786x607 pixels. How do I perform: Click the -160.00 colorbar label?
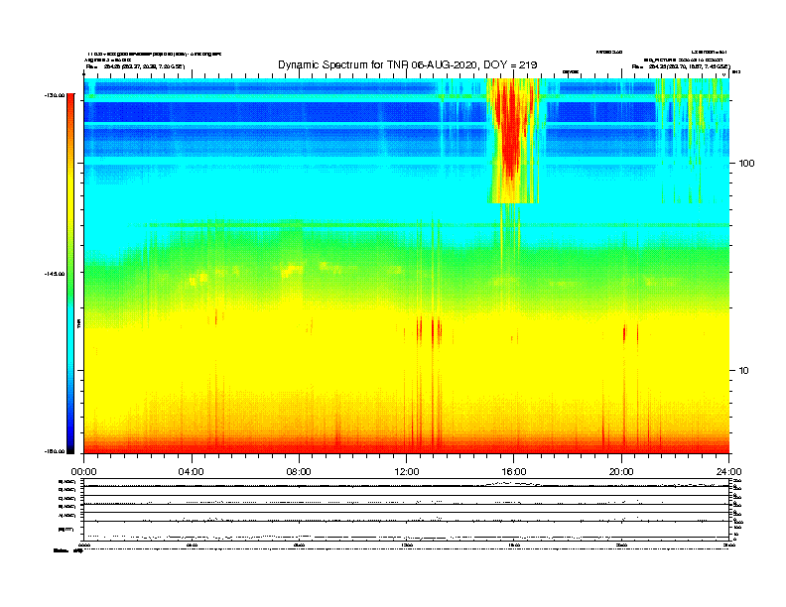pyautogui.click(x=55, y=451)
